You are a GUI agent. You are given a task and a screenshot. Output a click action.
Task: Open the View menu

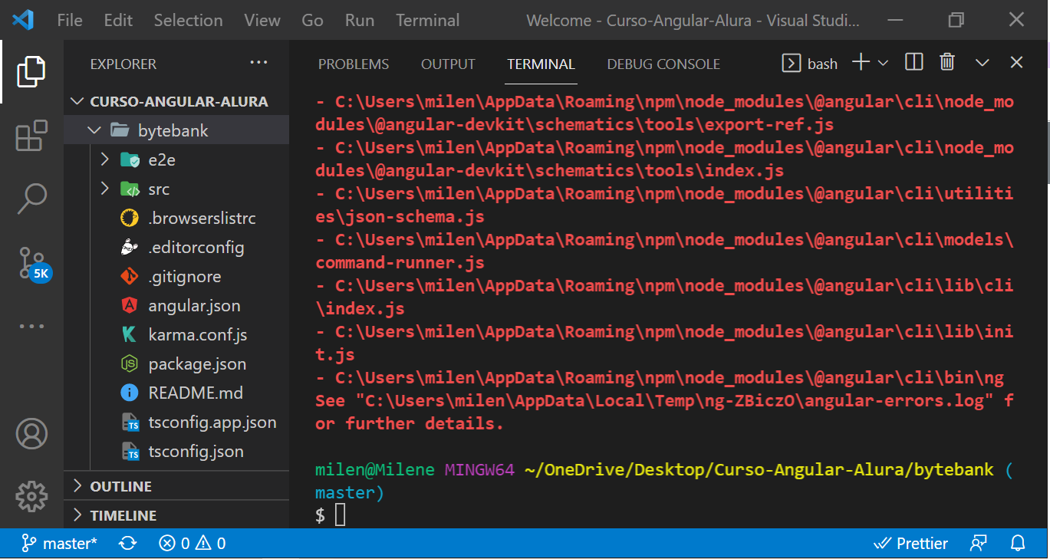click(262, 20)
